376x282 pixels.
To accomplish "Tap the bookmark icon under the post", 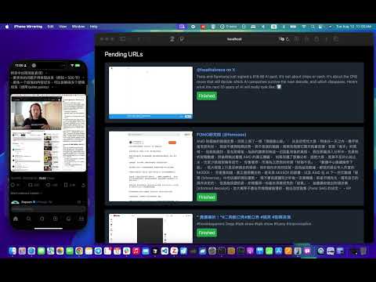I will (66, 185).
